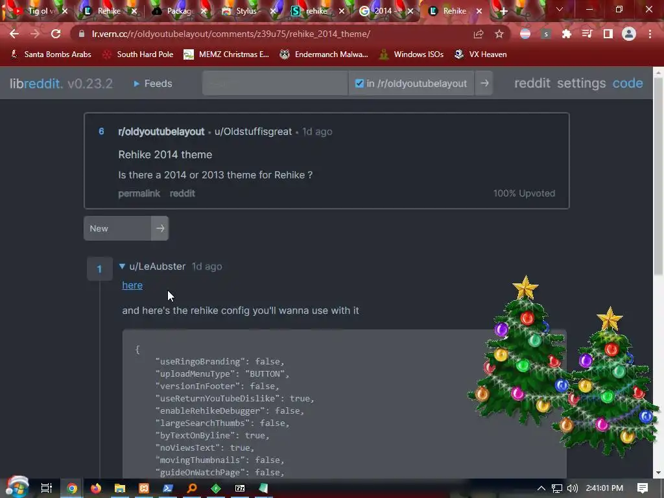Open the VX Heaven bookmark
The image size is (664, 498).
coord(480,54)
